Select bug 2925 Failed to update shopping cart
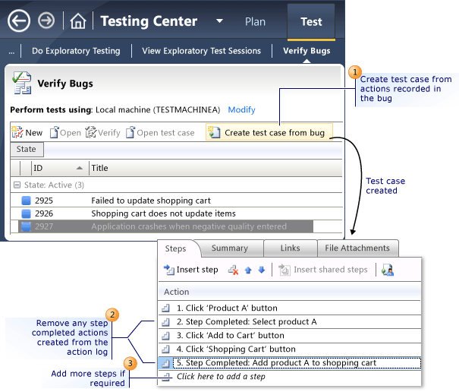This screenshot has height=392, width=459. (x=176, y=201)
